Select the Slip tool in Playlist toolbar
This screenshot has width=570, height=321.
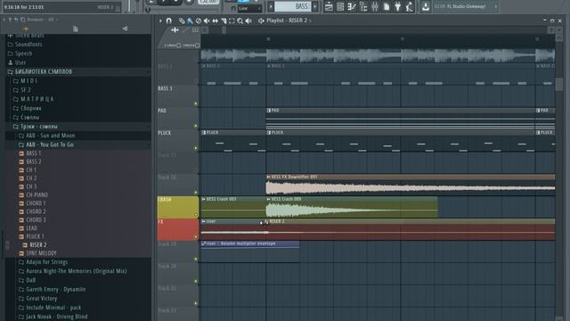[x=216, y=21]
